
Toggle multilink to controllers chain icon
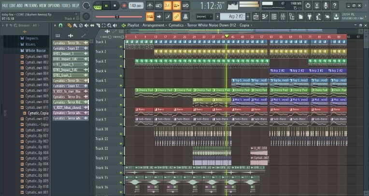(x=176, y=16)
